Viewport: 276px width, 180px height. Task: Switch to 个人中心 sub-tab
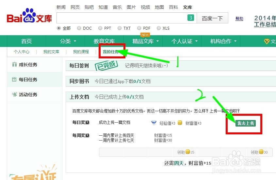[22, 52]
